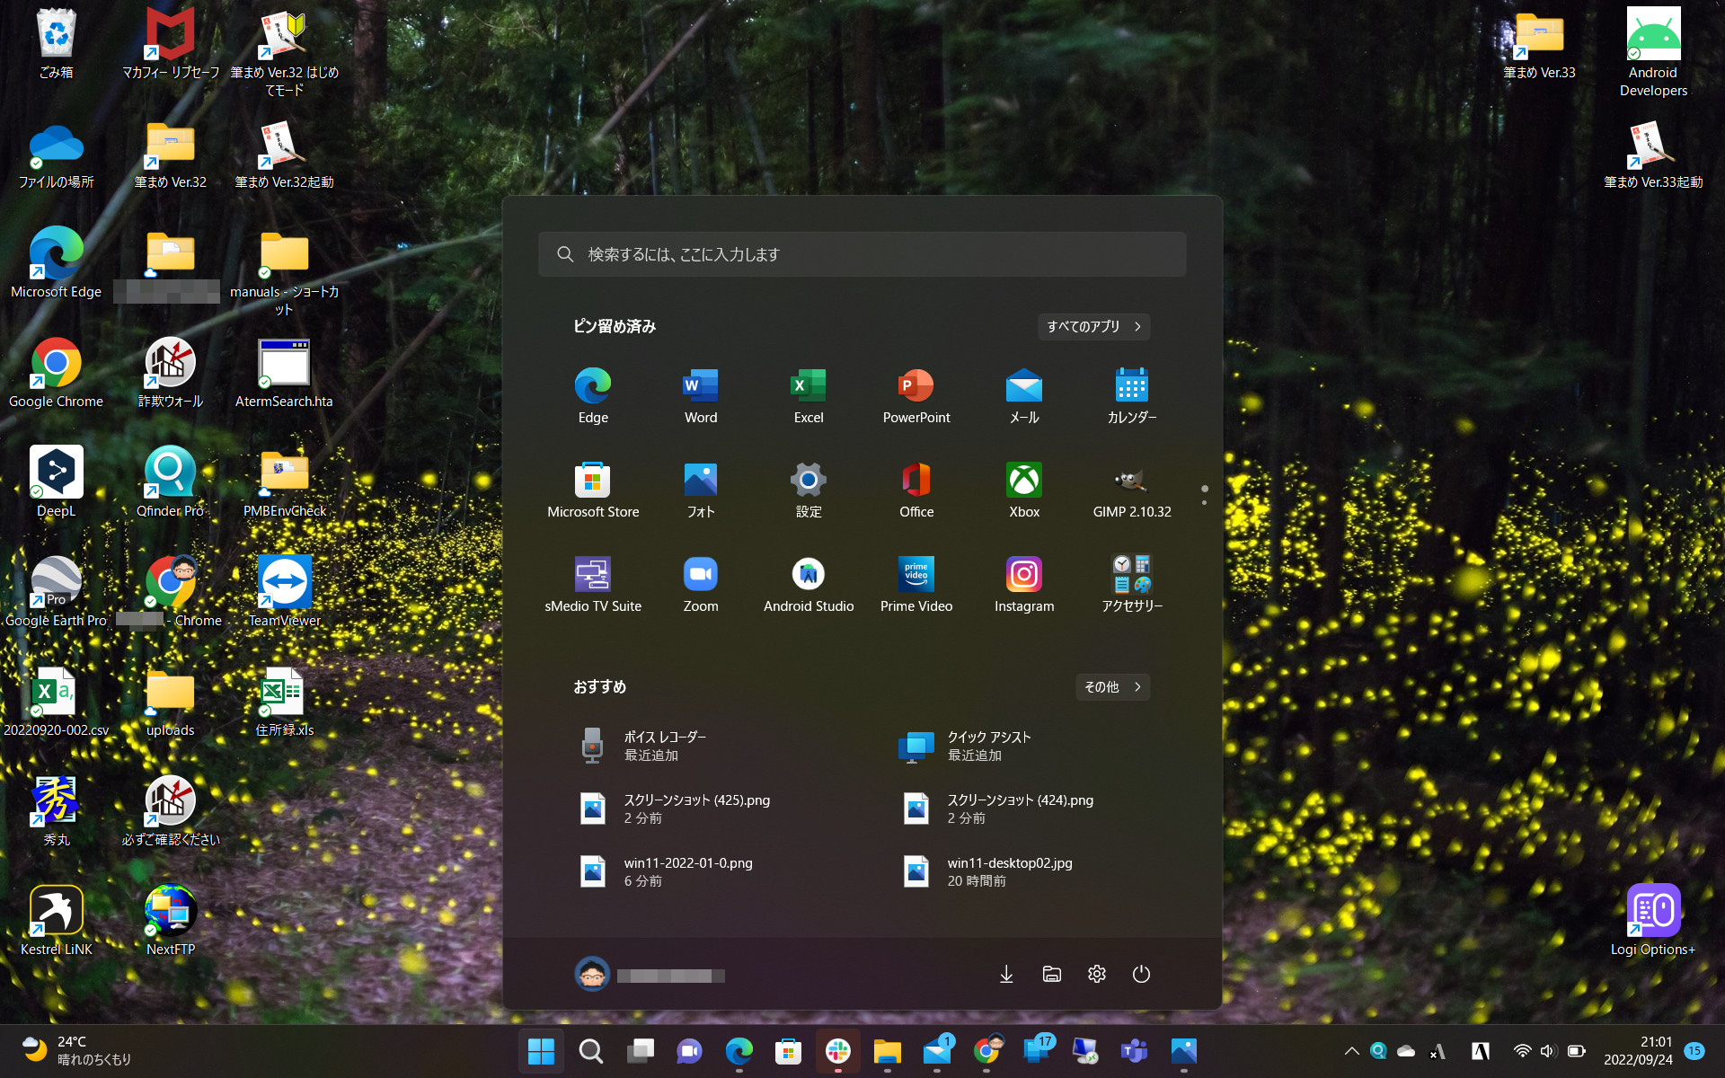1725x1078 pixels.
Task: Open Instagram pinned app
Action: [1024, 585]
